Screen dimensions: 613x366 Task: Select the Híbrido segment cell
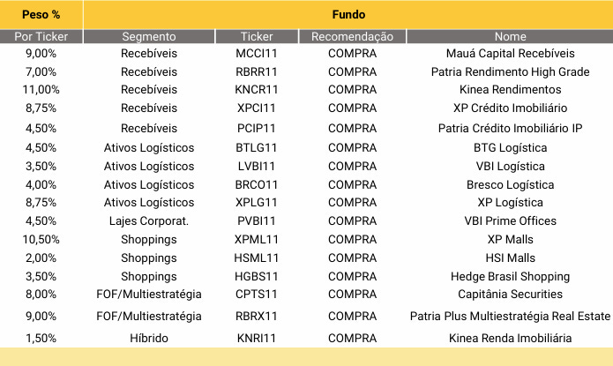(x=149, y=338)
